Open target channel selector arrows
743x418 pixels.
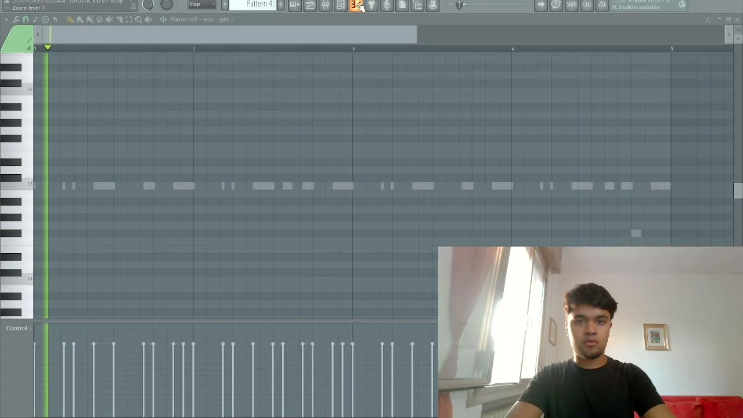tap(163, 20)
